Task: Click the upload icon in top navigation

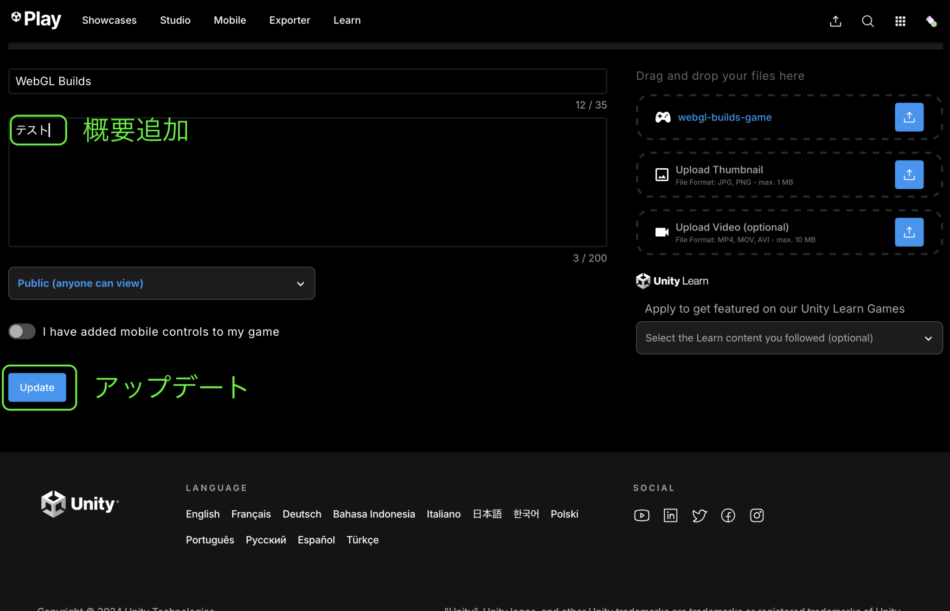Action: click(835, 21)
